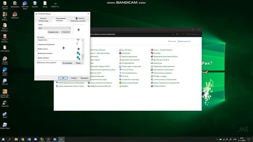The image size is (253, 142).
Task: Open Центр специальных возможностей item
Action: (x=165, y=83)
